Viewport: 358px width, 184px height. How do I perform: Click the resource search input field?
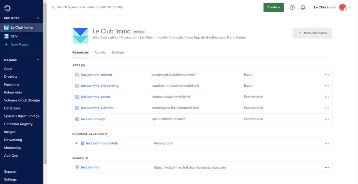[89, 7]
